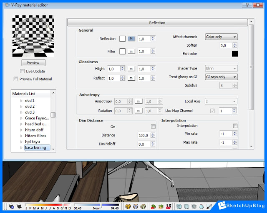This screenshot has height=213, width=267.
Task: Click the Anisotropy m map button
Action: (x=139, y=102)
